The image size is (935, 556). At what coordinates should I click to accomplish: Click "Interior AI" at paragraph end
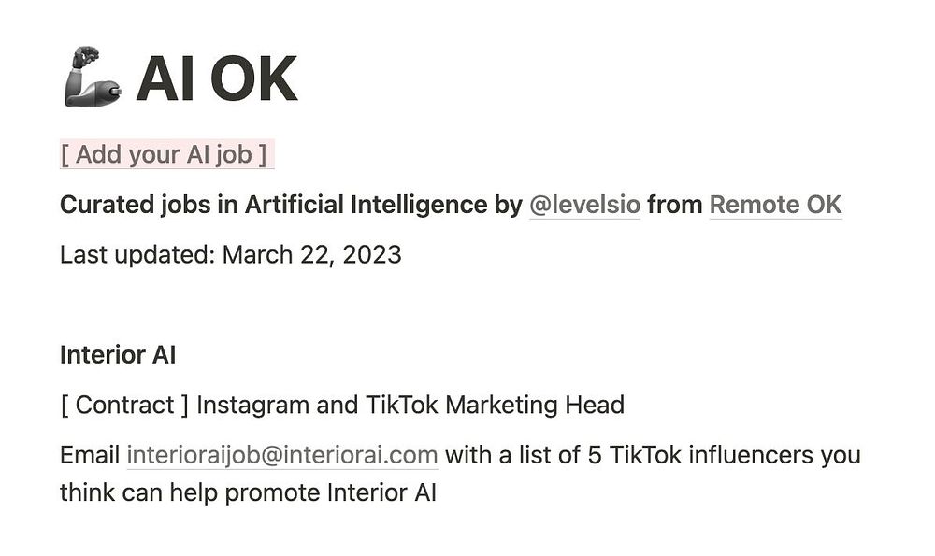click(x=382, y=492)
